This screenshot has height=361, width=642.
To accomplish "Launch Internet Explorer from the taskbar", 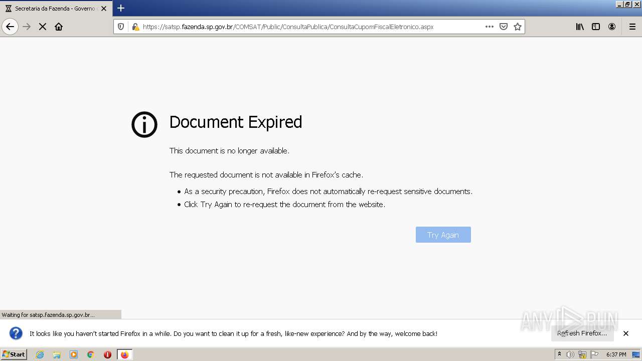I will point(40,354).
